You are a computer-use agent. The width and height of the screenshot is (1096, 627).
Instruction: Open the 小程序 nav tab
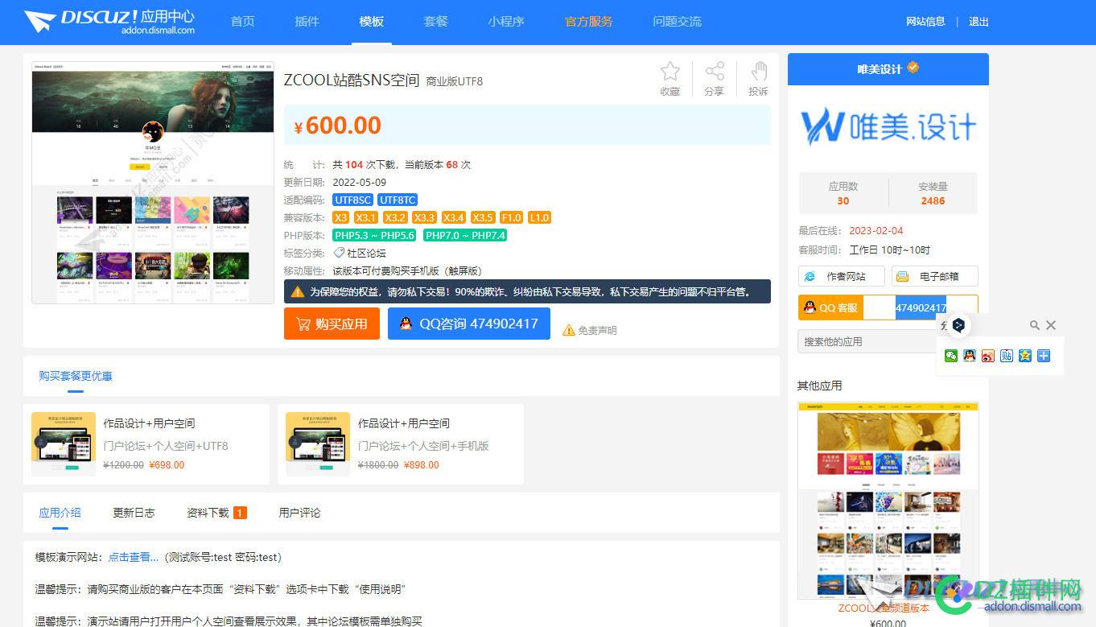[506, 22]
